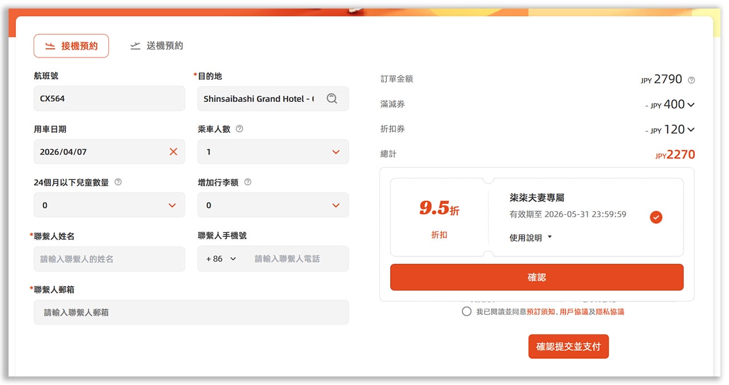Click help icon next to 24個月以下兒童數量
The width and height of the screenshot is (729, 385).
118,183
